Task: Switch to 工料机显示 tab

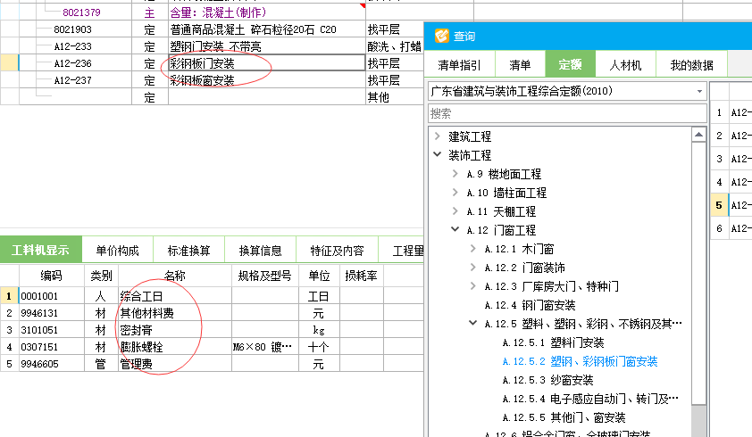Action: [x=41, y=250]
